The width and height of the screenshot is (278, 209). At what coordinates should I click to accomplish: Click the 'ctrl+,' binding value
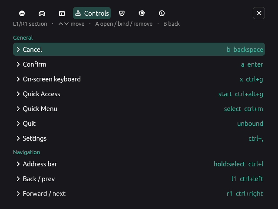coord(256,138)
